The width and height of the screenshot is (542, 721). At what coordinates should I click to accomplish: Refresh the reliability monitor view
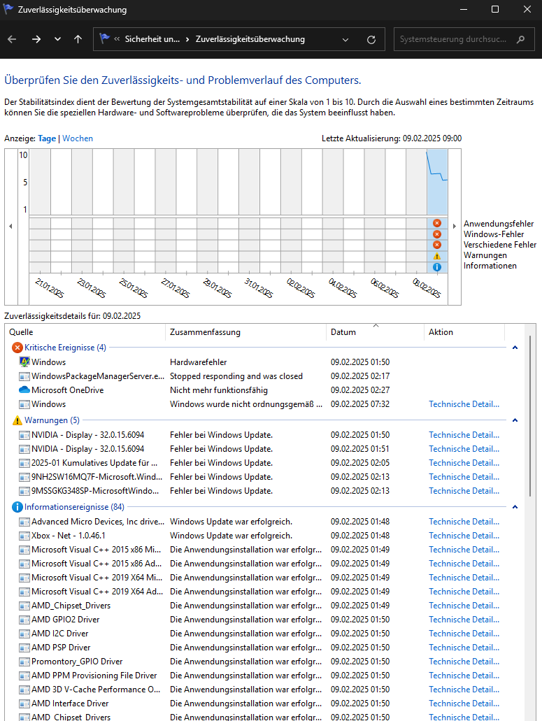click(x=371, y=40)
